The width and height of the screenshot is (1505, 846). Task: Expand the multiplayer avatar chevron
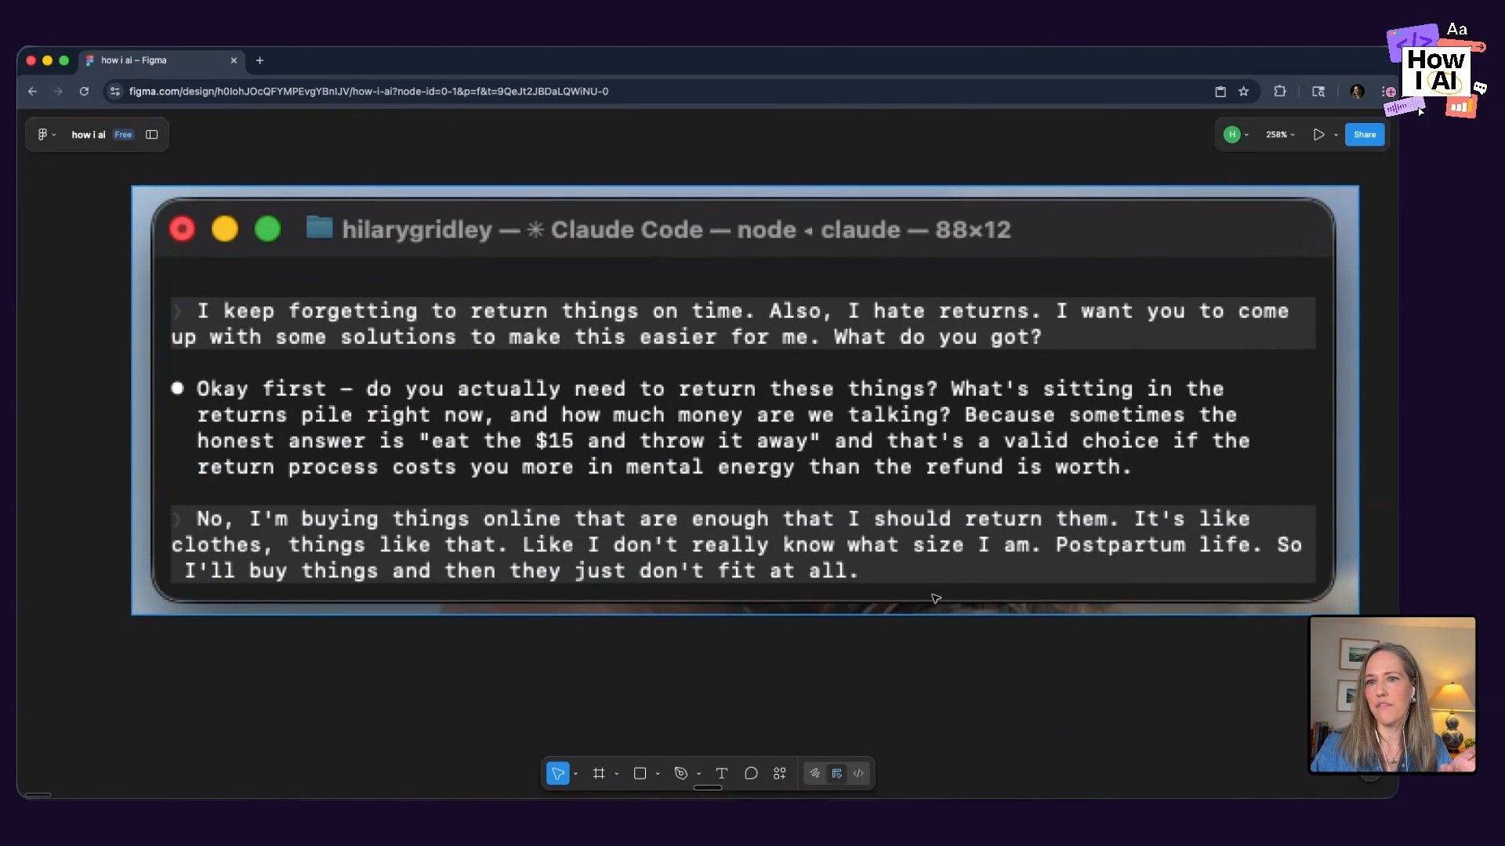click(x=1246, y=135)
